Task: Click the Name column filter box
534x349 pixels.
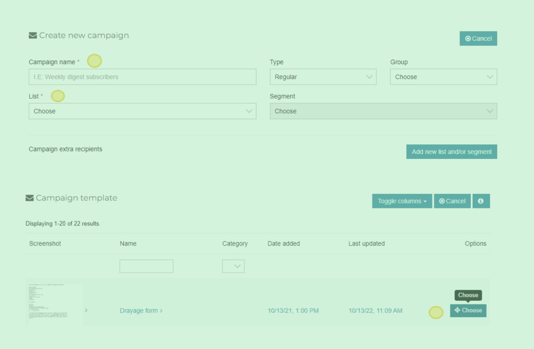Action: pos(146,266)
